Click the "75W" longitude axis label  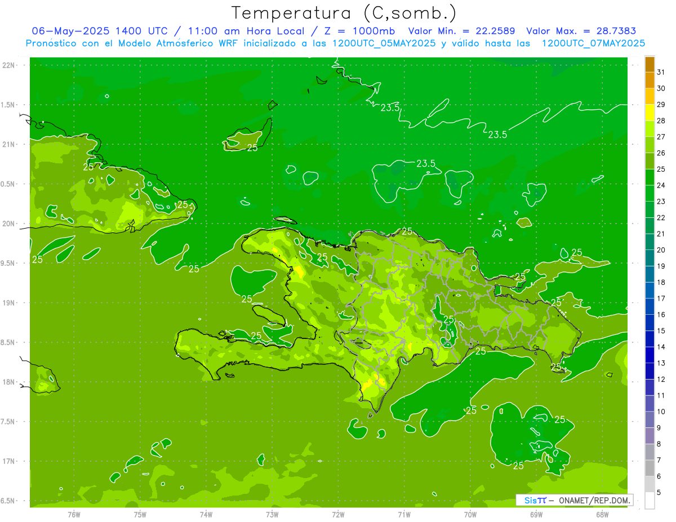click(140, 515)
